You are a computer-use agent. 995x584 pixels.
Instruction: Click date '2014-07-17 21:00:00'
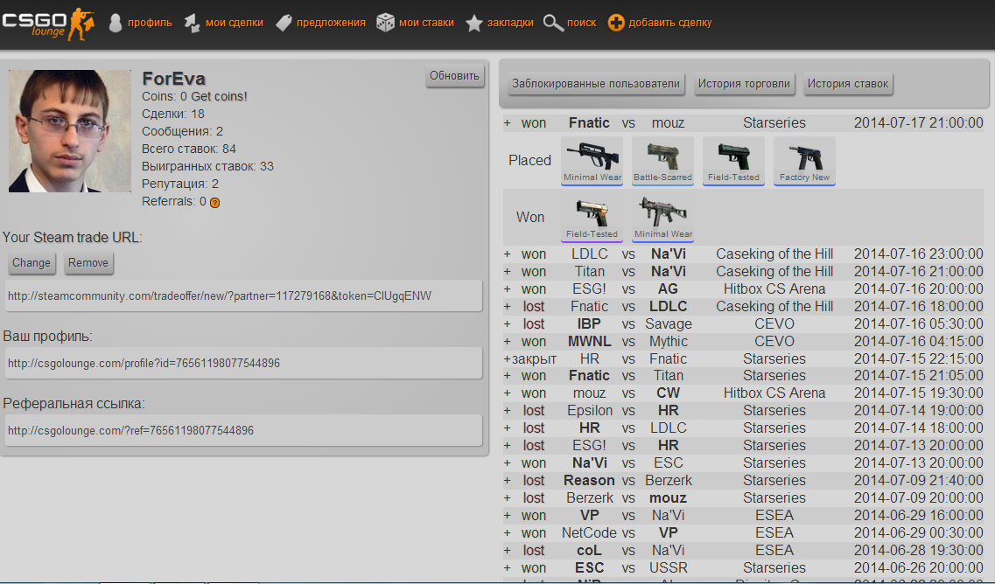pyautogui.click(x=918, y=123)
